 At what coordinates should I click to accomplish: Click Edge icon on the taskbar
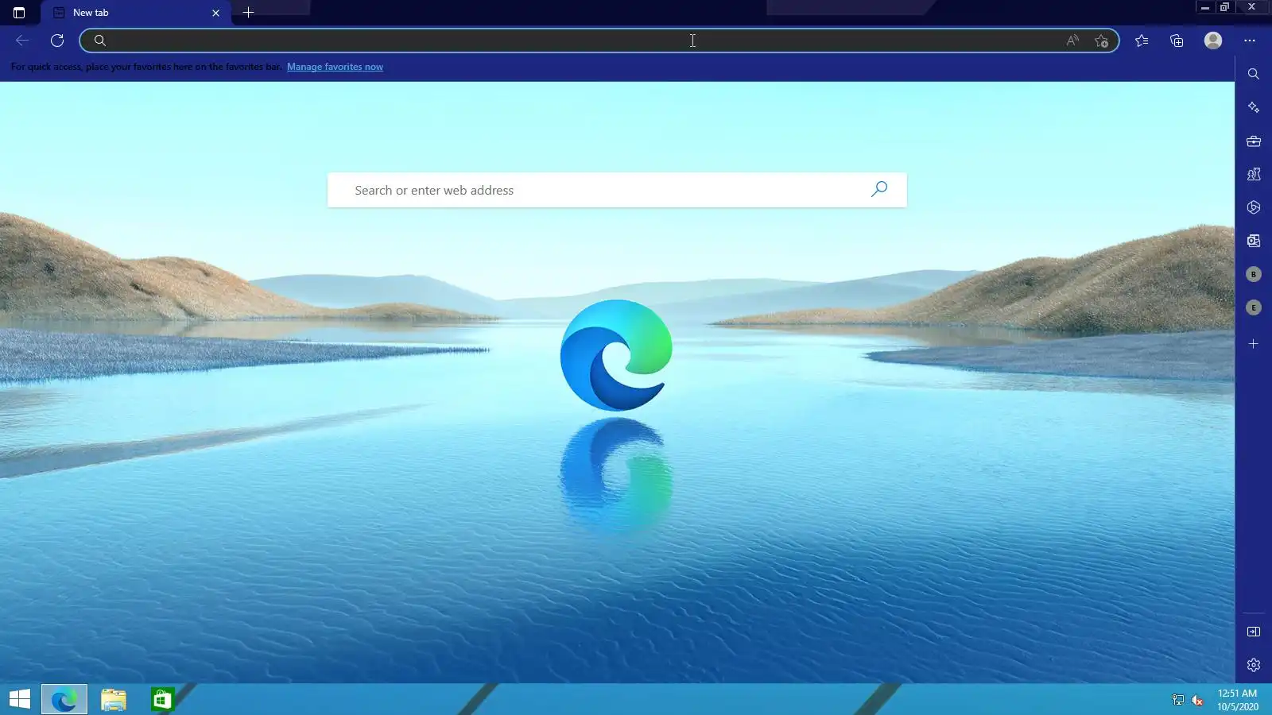64,700
